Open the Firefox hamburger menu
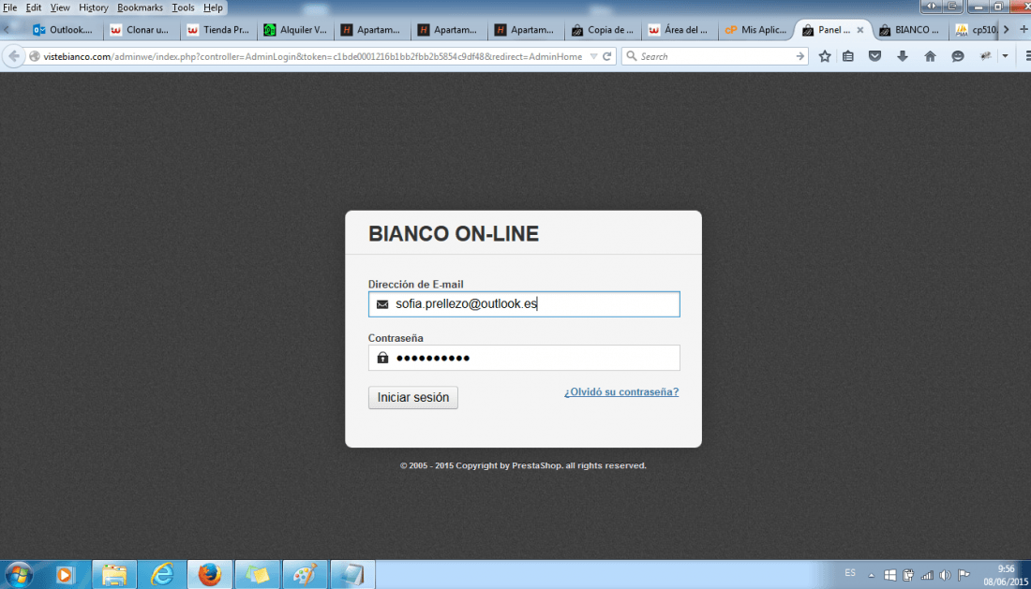The width and height of the screenshot is (1031, 589). point(1027,56)
